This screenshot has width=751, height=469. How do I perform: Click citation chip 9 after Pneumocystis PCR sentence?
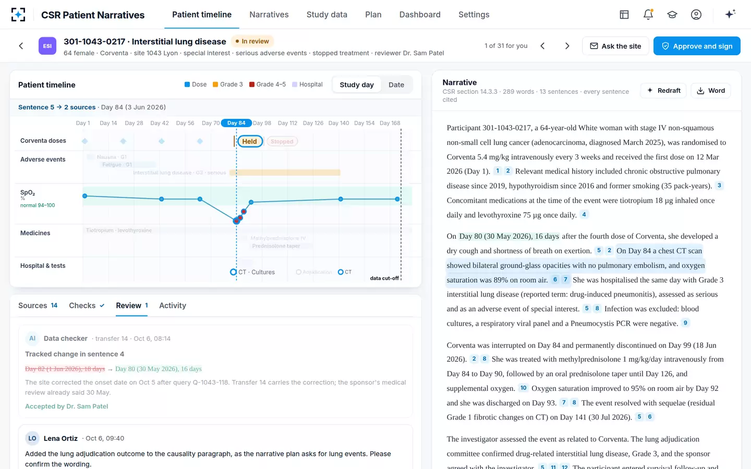tap(685, 323)
